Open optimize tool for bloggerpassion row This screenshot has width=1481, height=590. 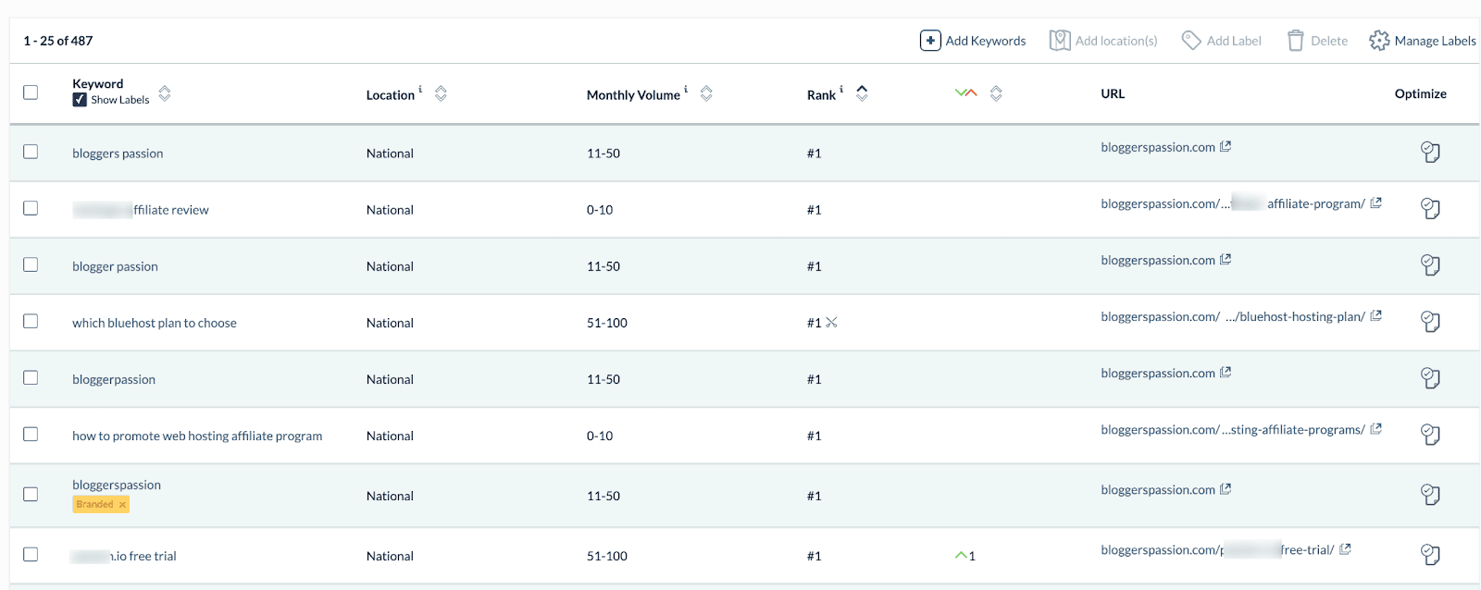1430,378
